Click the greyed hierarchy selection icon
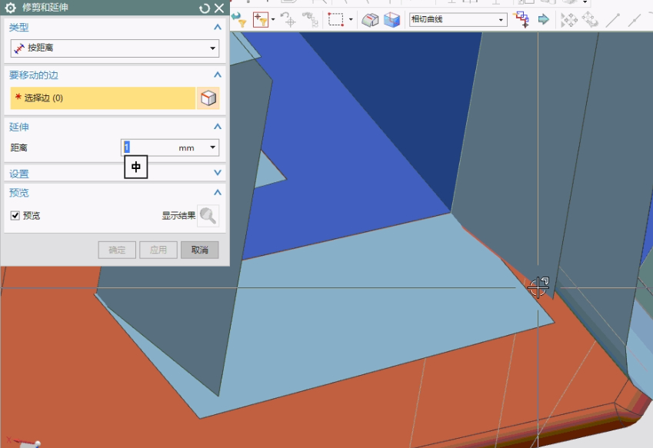 (310, 19)
